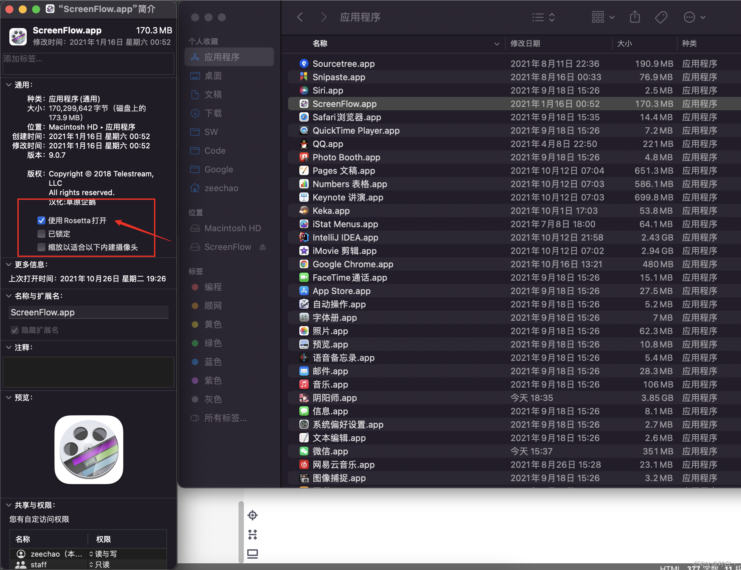Click 所有标签… in the sidebar

point(225,418)
